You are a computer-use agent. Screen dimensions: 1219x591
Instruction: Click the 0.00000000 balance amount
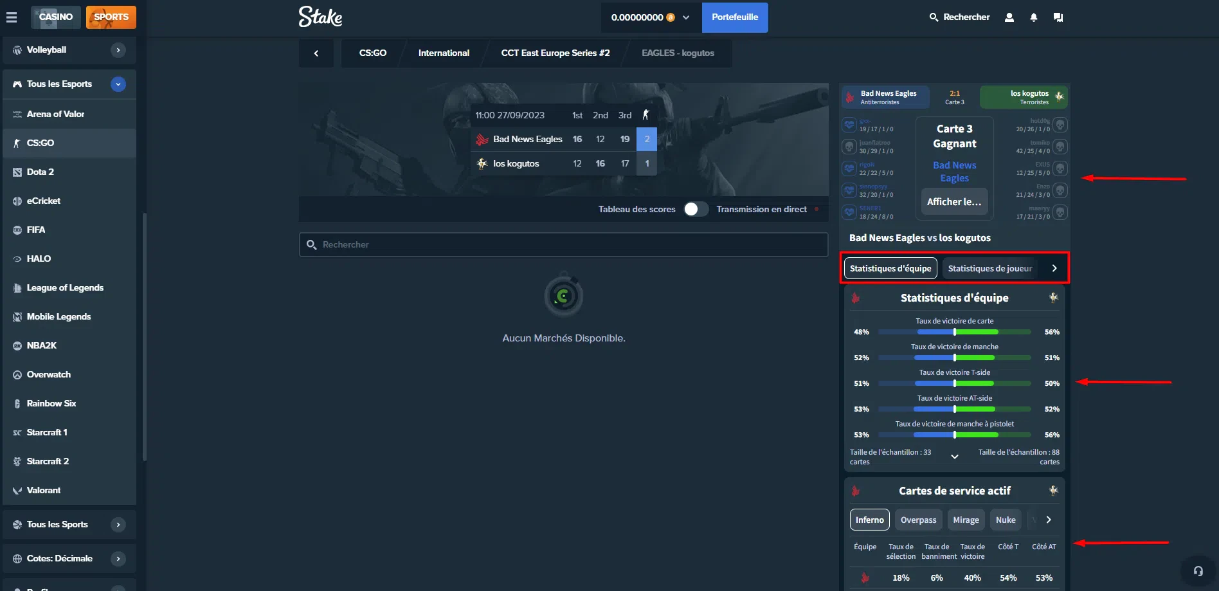pos(637,17)
